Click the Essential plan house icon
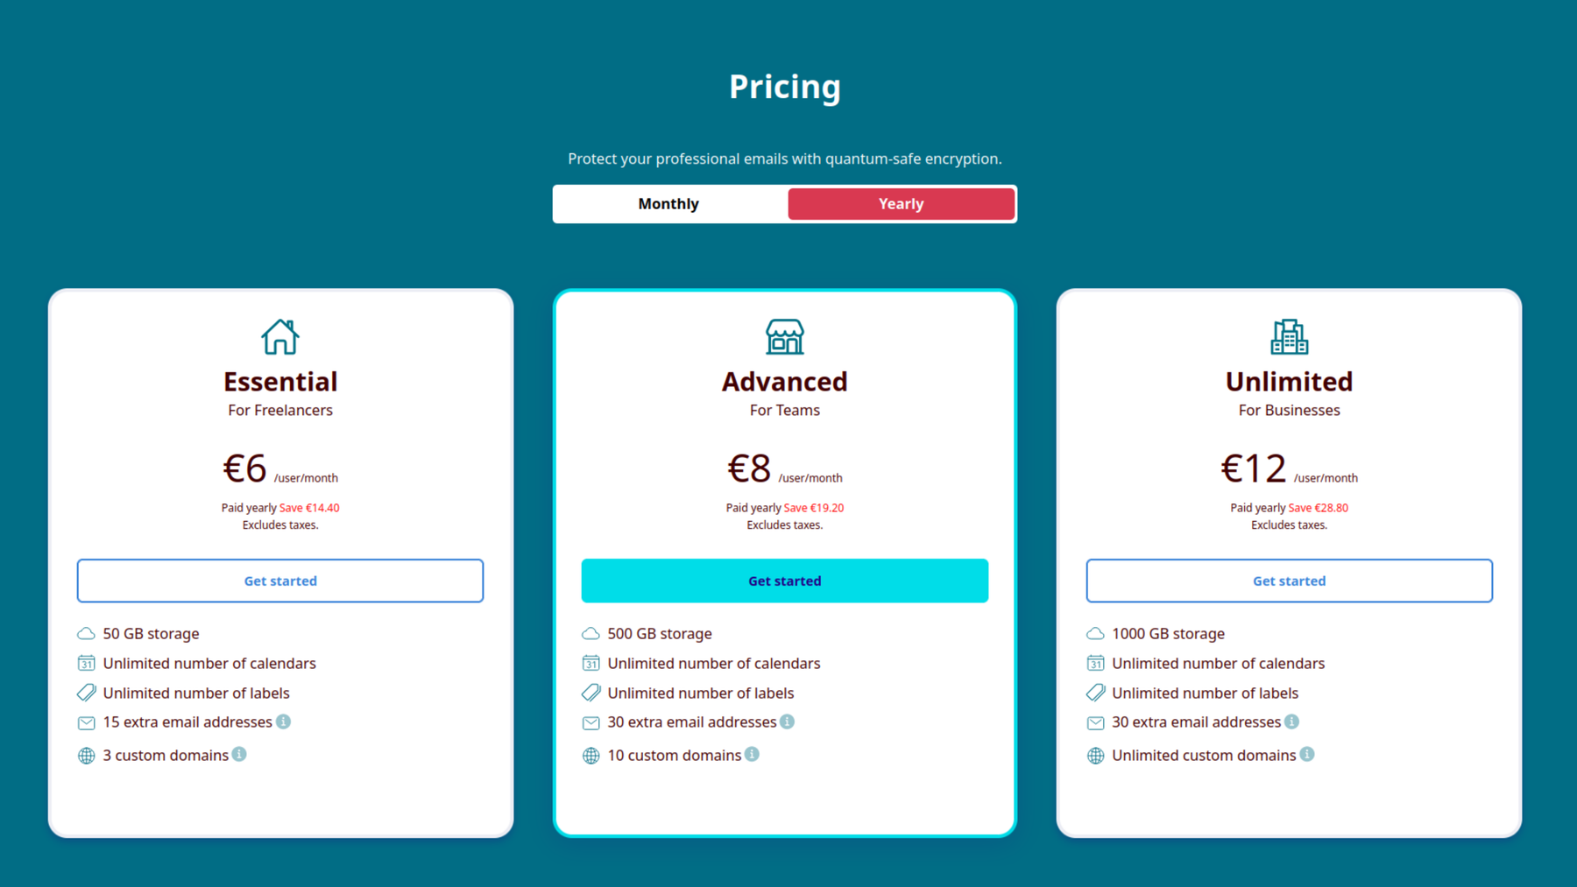The width and height of the screenshot is (1577, 887). click(x=280, y=337)
